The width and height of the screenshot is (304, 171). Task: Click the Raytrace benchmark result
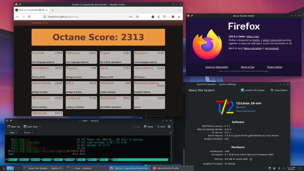coord(149,57)
